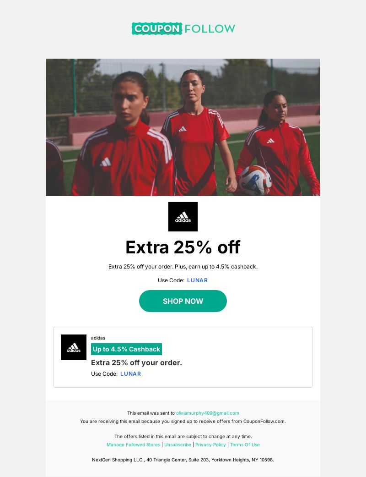The width and height of the screenshot is (366, 477).
Task: Open the Privacy Policy link
Action: click(x=210, y=444)
